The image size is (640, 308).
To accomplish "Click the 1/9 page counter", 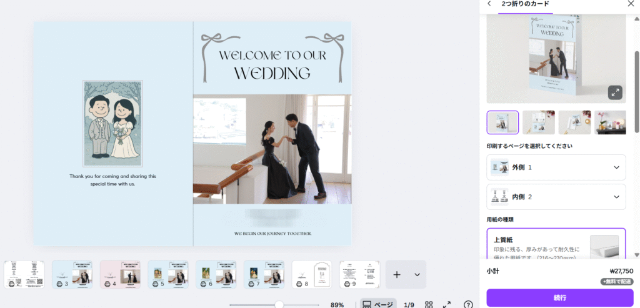I will [x=409, y=305].
